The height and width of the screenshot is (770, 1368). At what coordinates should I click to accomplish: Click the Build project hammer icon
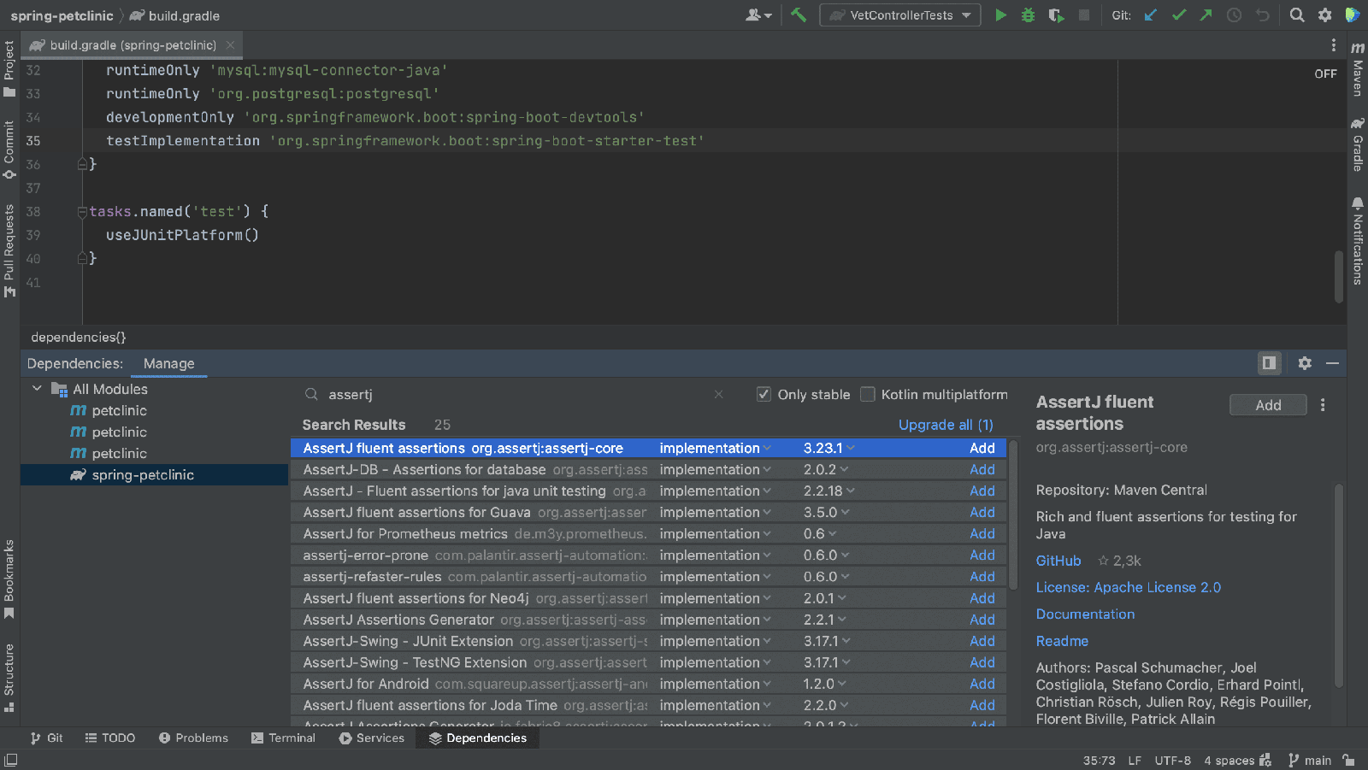(799, 15)
